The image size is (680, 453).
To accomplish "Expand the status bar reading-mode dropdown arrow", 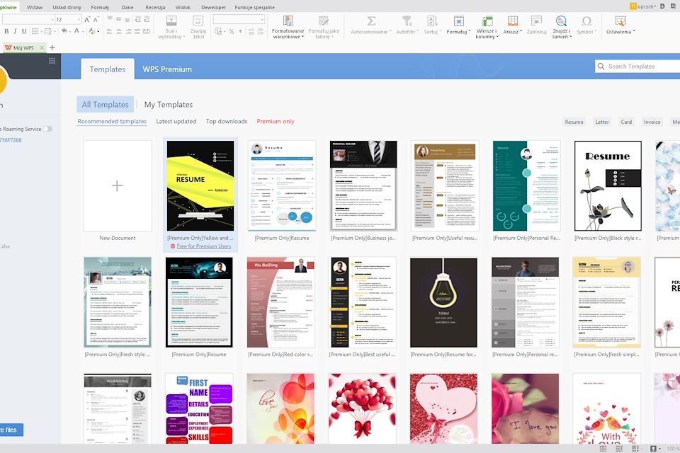I will click(659, 449).
